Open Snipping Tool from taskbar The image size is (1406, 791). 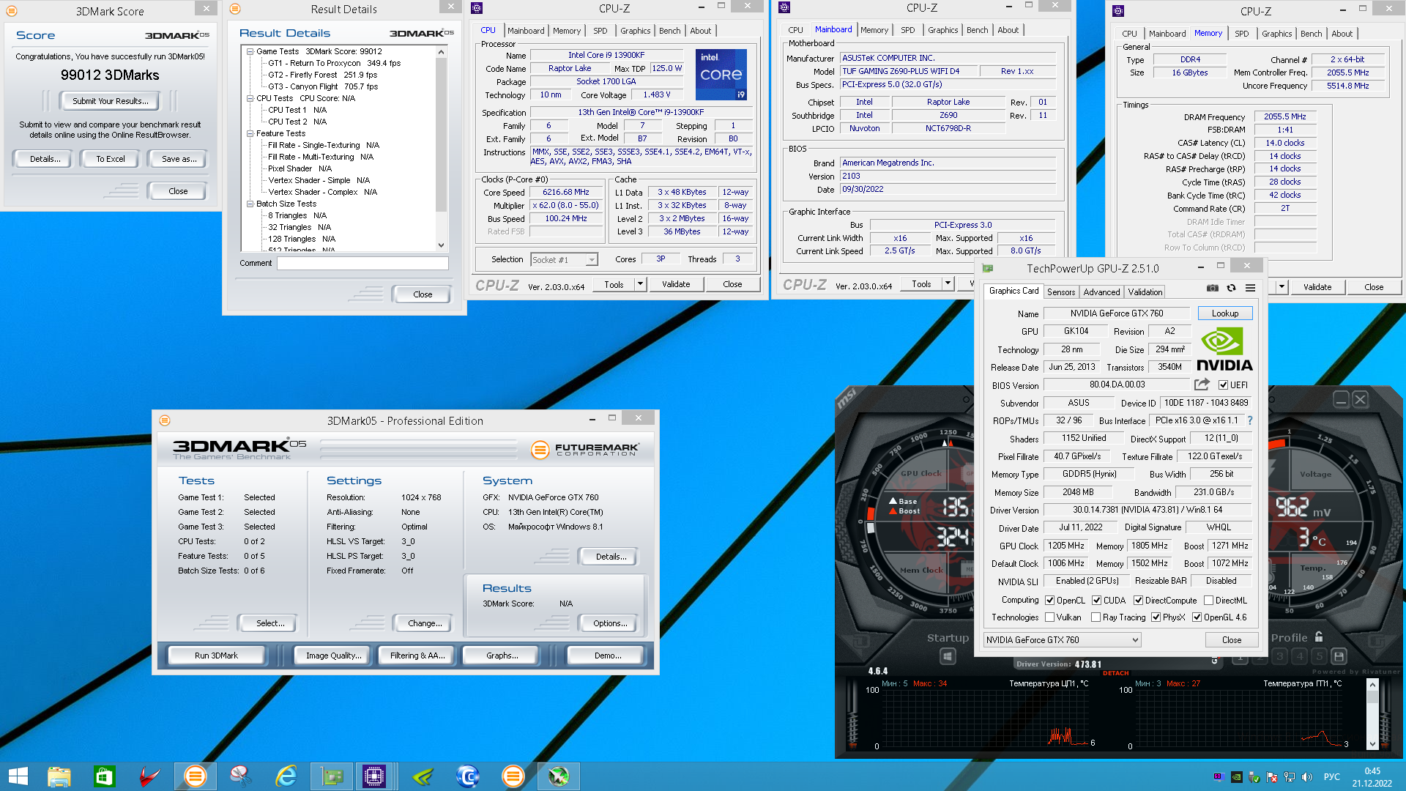(240, 776)
